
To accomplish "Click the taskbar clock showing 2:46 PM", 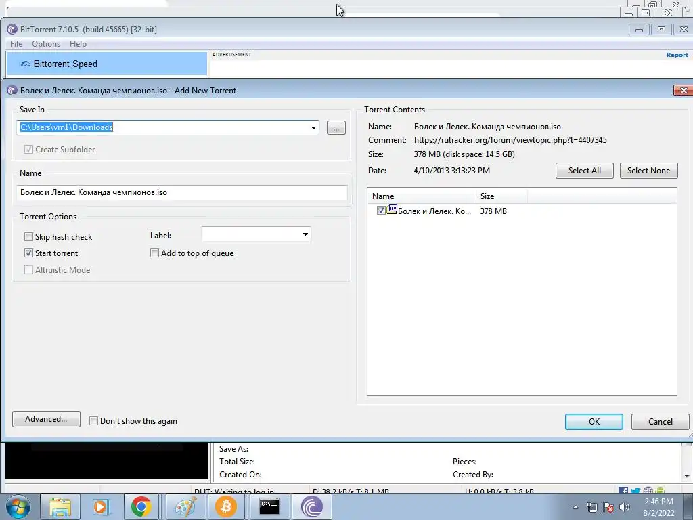I will [658, 507].
